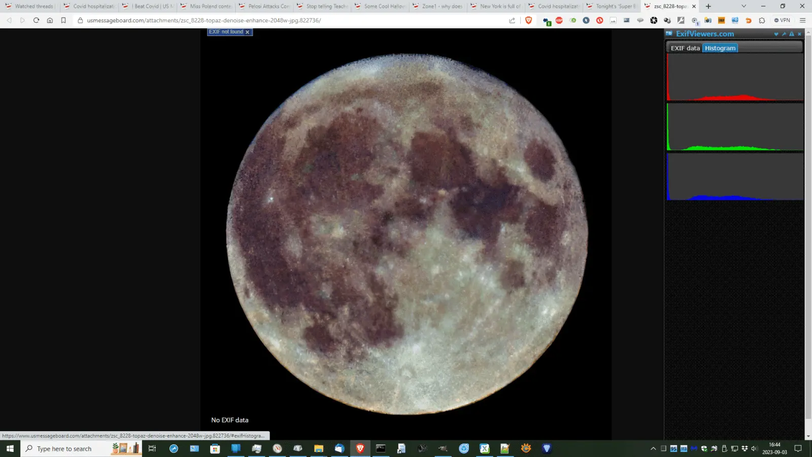Reload the page with the refresh button
This screenshot has height=457, width=812.
(35, 20)
